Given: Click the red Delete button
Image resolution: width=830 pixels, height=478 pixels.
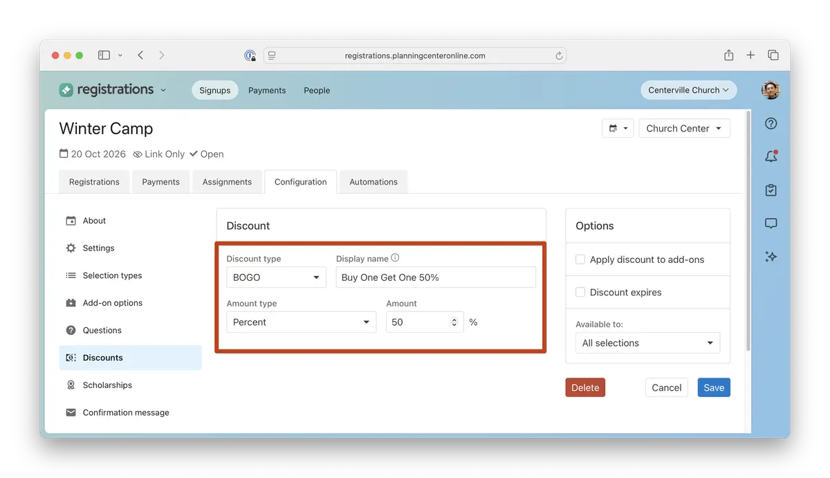Looking at the screenshot, I should coord(585,387).
